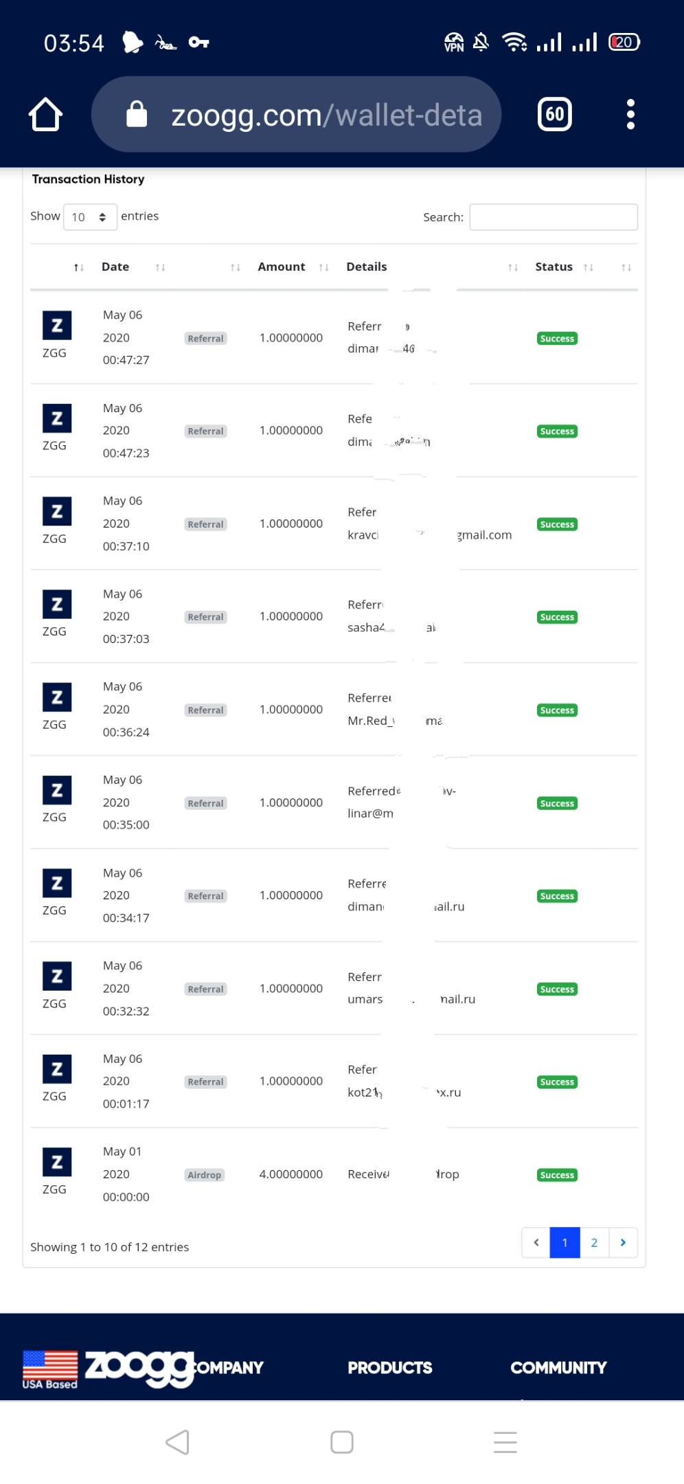Open the Android recent apps menu button
The width and height of the screenshot is (684, 1484).
505,1441
